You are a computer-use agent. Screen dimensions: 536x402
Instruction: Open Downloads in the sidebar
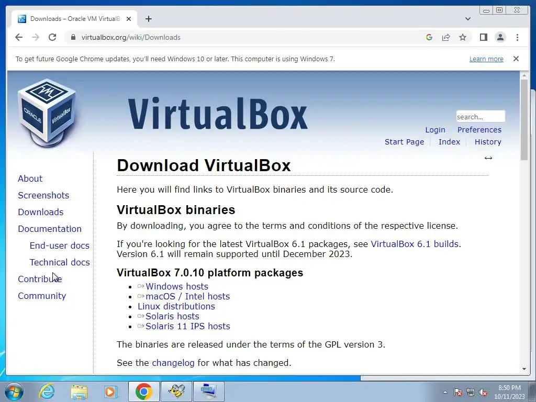41,212
